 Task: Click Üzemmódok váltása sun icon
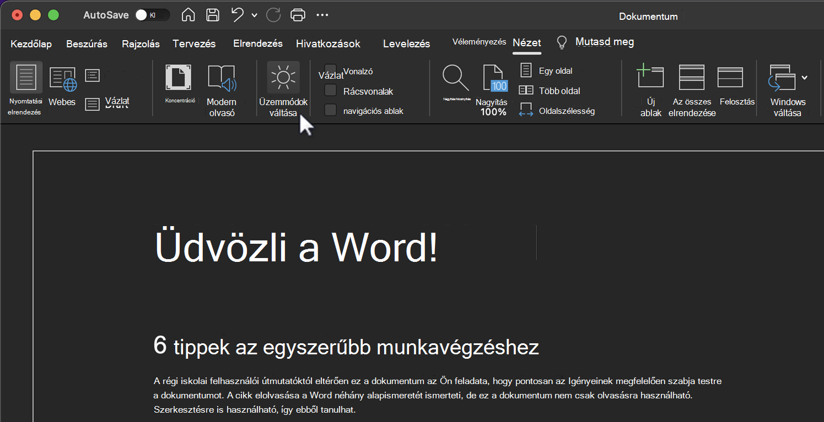pyautogui.click(x=283, y=77)
